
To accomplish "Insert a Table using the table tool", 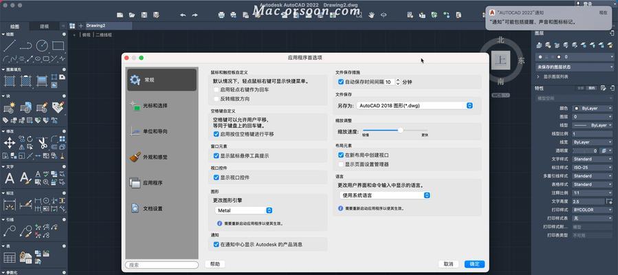I will tap(10, 257).
